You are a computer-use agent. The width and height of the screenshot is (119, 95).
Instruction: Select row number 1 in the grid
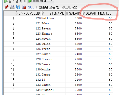[x=9, y=18]
